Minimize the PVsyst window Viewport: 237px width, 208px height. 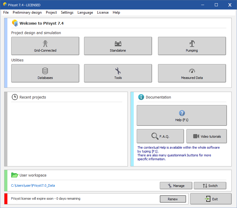pyautogui.click(x=203, y=5)
